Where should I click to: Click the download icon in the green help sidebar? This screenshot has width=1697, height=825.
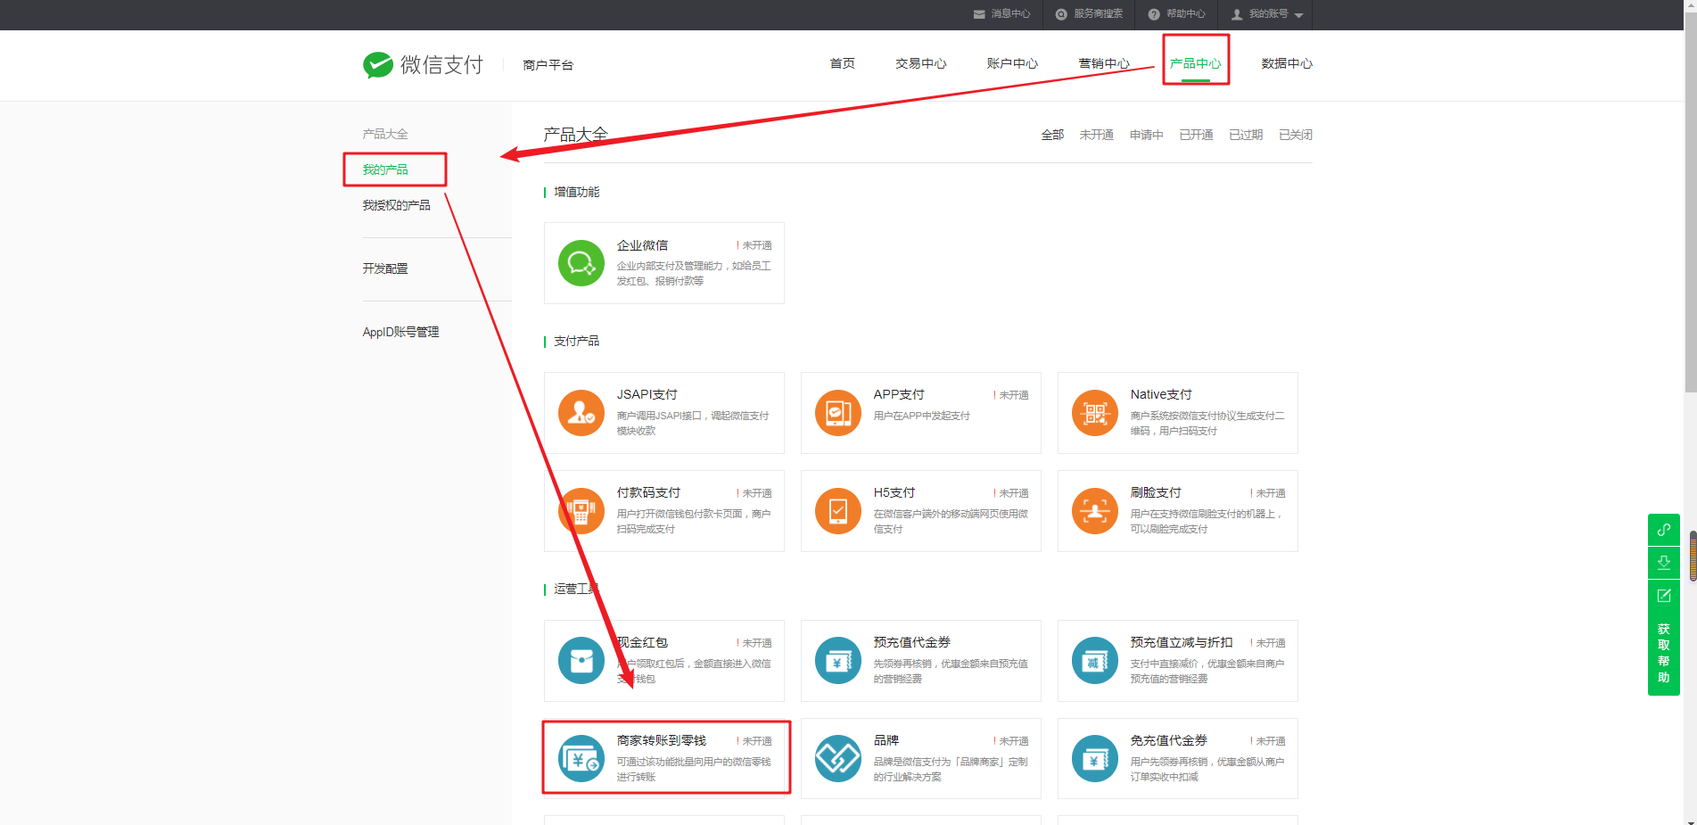coord(1664,563)
